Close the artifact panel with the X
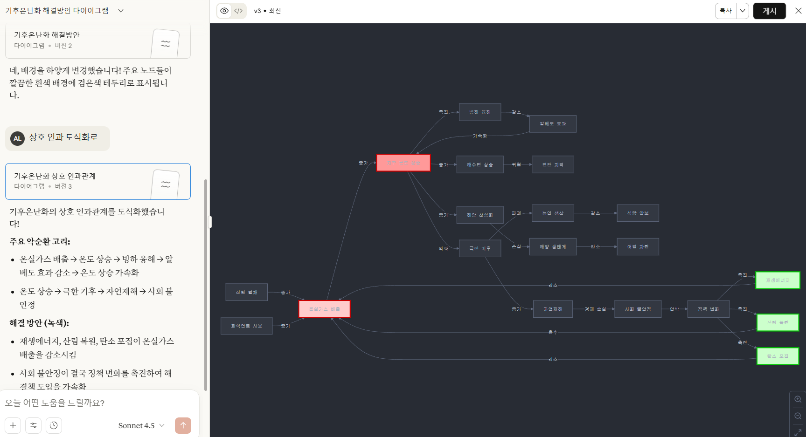 tap(798, 11)
